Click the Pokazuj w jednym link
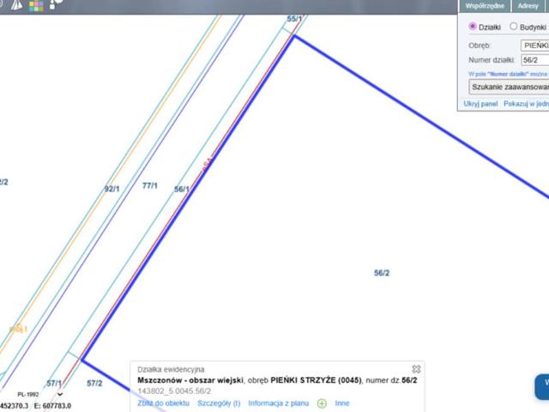This screenshot has width=549, height=412. (x=526, y=103)
